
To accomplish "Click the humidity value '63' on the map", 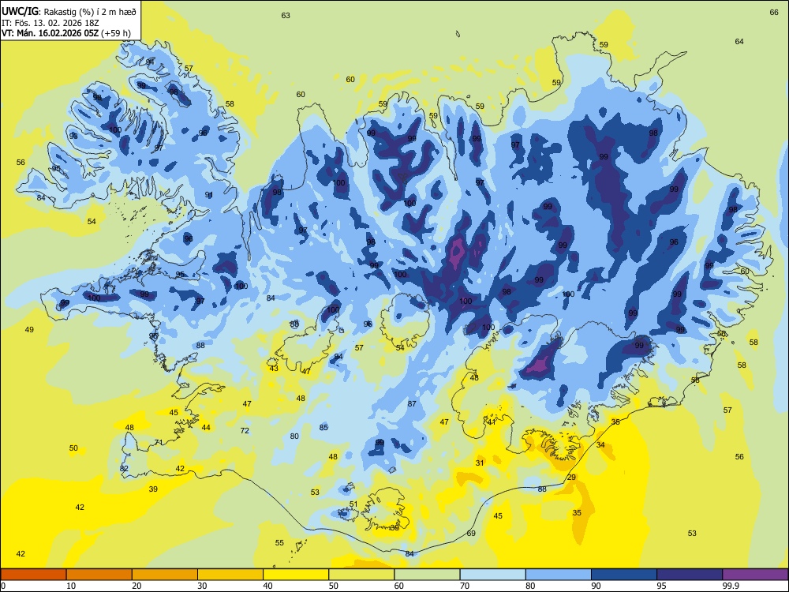I will pos(286,16).
